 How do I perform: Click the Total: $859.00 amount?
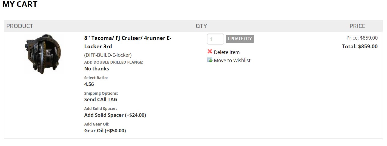pos(360,46)
